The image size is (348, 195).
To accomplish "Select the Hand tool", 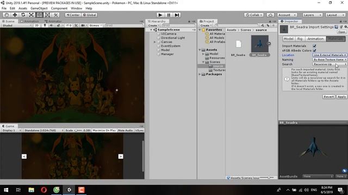I will (7, 15).
